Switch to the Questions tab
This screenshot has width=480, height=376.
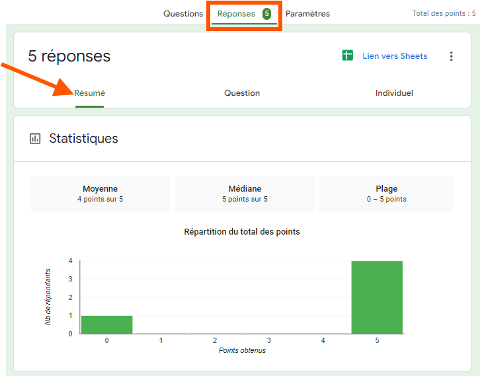pos(183,14)
